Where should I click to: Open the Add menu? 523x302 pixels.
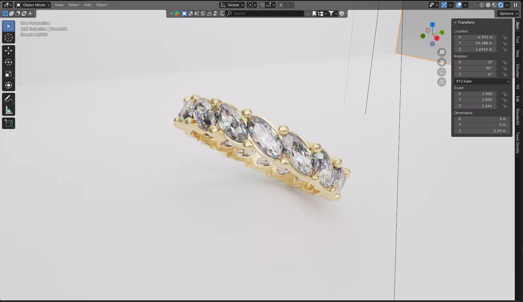tap(88, 5)
